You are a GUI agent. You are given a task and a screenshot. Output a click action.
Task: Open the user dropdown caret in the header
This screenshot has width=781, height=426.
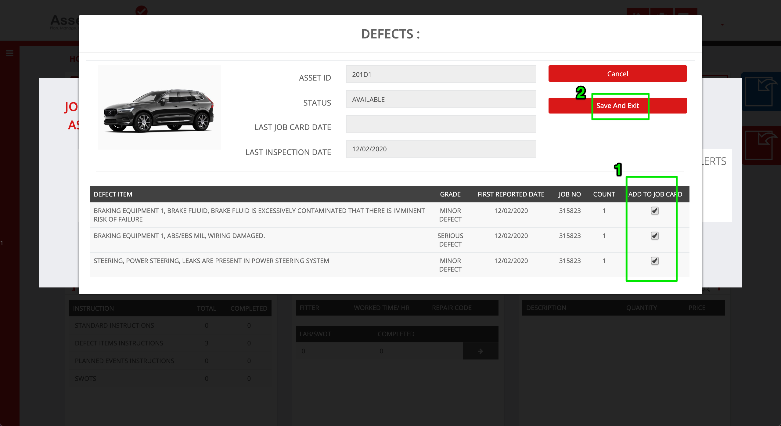pos(722,24)
